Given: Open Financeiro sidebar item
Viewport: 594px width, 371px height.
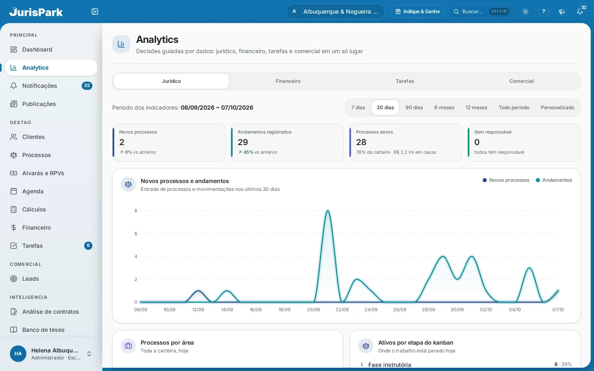Looking at the screenshot, I should 51,228.
